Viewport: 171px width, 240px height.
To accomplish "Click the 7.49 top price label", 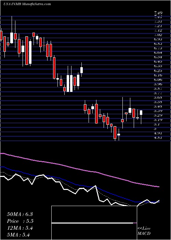I will pos(158,13).
